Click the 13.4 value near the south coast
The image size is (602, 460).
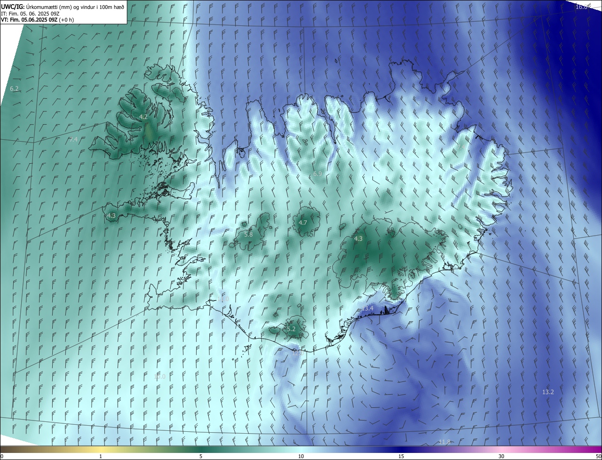[367, 308]
